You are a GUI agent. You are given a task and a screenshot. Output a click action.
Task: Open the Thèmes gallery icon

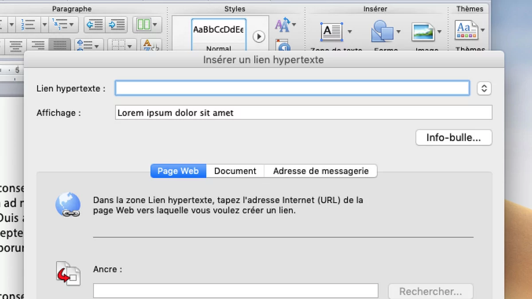(466, 31)
